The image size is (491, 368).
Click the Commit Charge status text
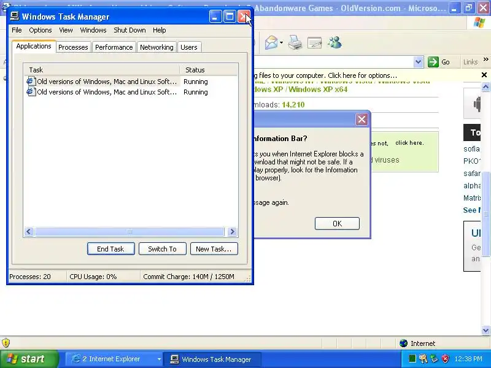[x=188, y=277]
